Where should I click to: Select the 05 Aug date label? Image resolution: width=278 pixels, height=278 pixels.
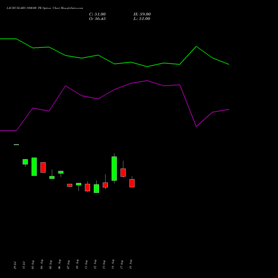[x=51, y=265]
